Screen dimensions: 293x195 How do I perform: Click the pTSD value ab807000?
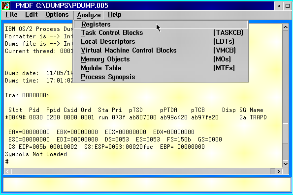click(x=143, y=117)
